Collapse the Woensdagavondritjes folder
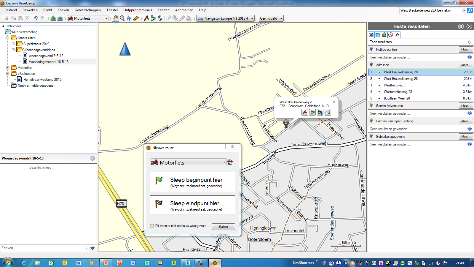The width and height of the screenshot is (474, 267). 13,50
